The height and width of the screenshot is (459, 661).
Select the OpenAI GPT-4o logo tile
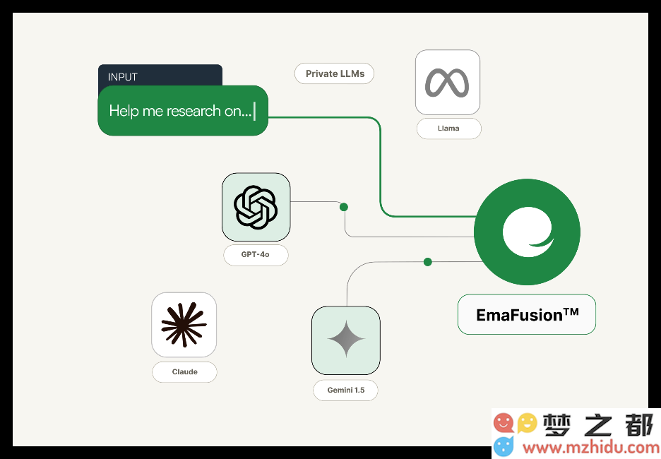[256, 207]
